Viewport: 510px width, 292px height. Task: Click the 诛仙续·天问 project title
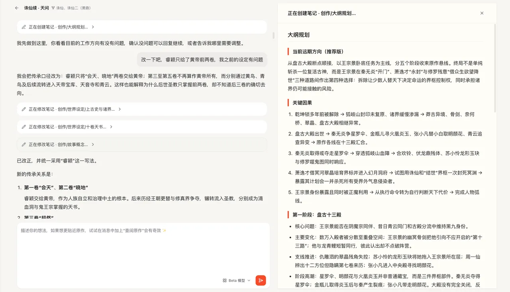click(36, 8)
